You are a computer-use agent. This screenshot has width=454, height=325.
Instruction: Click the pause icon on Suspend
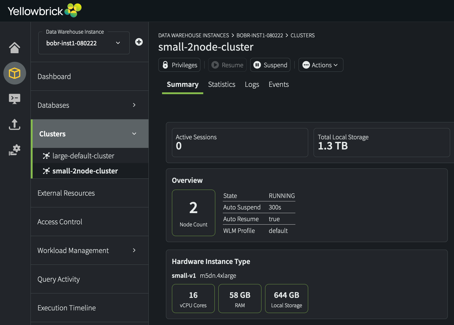(x=257, y=65)
